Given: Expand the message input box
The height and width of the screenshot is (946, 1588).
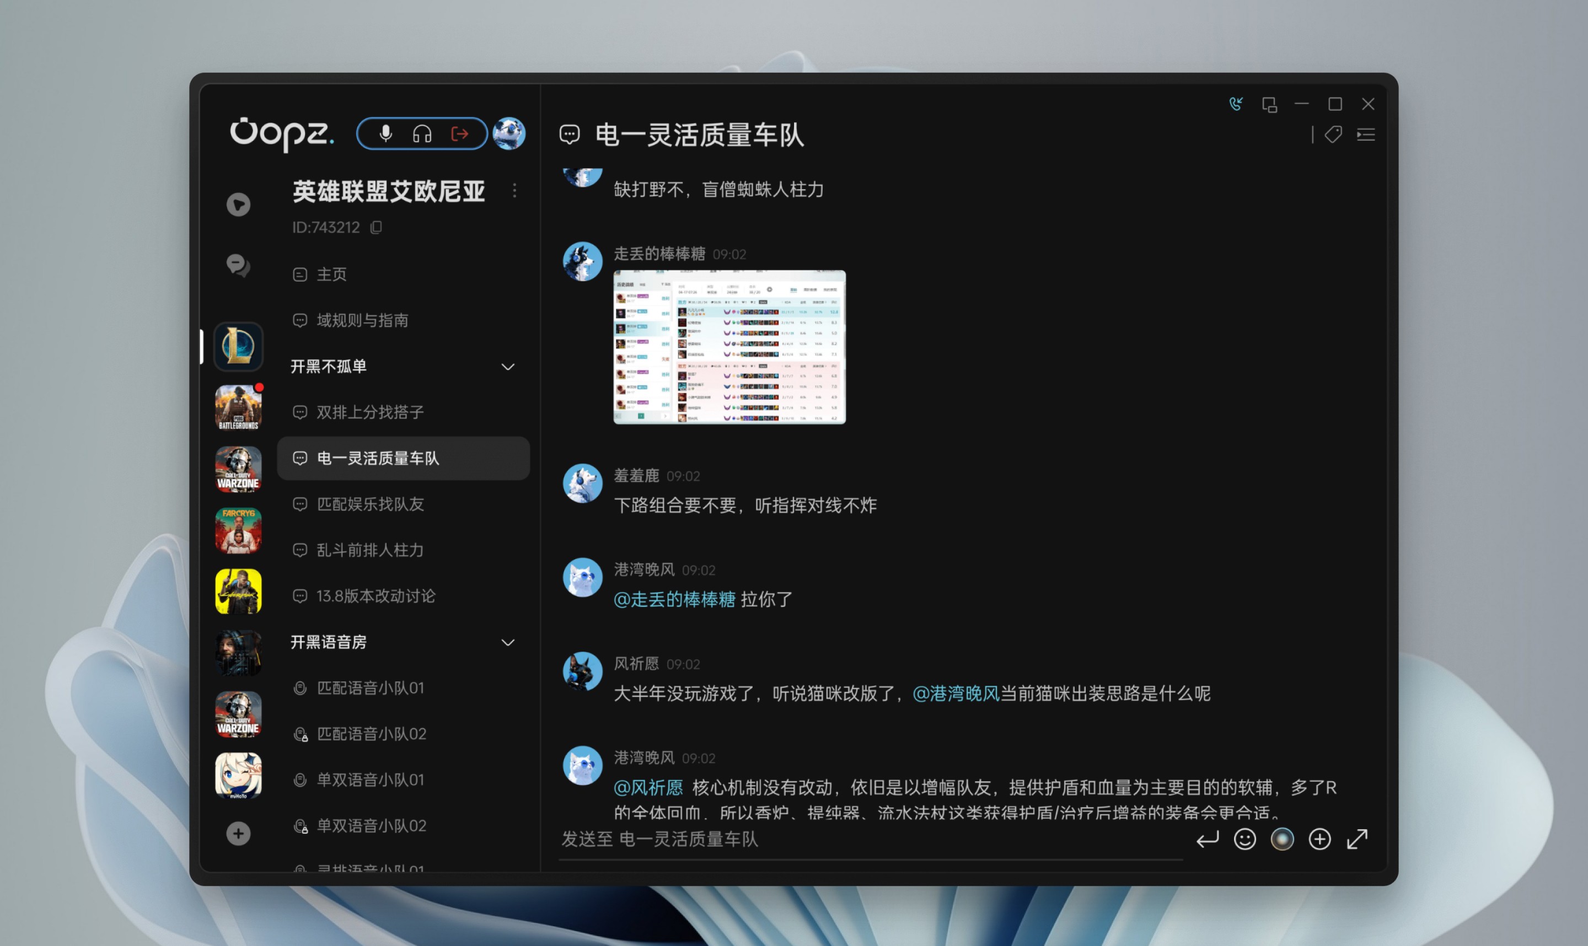Looking at the screenshot, I should (1357, 839).
